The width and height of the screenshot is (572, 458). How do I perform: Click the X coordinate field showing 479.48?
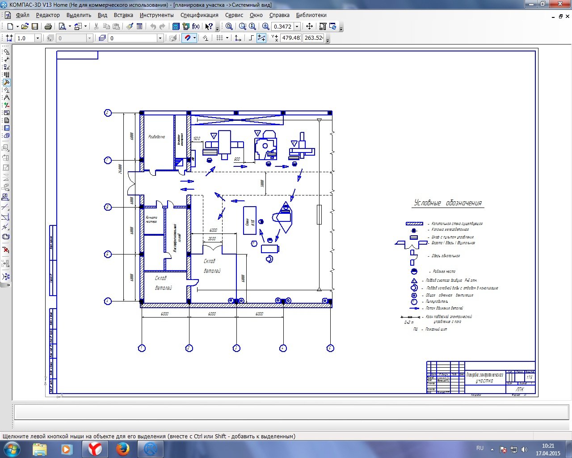[290, 38]
